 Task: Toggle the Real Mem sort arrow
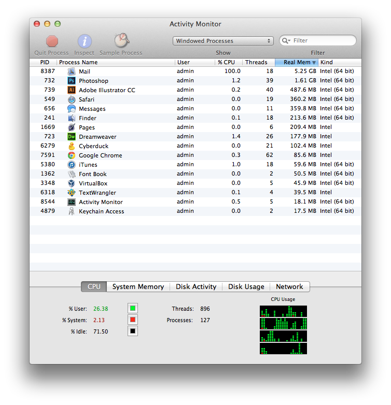pyautogui.click(x=314, y=63)
